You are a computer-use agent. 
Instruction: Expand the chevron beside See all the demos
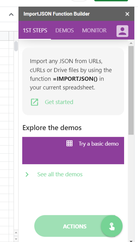pyautogui.click(x=27, y=174)
